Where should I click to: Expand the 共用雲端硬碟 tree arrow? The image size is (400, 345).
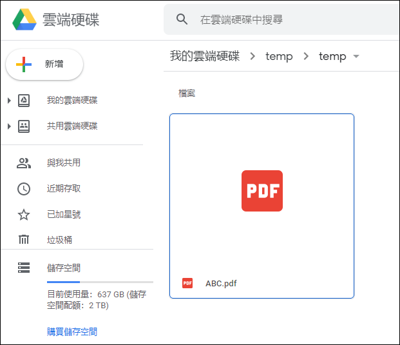pos(9,126)
